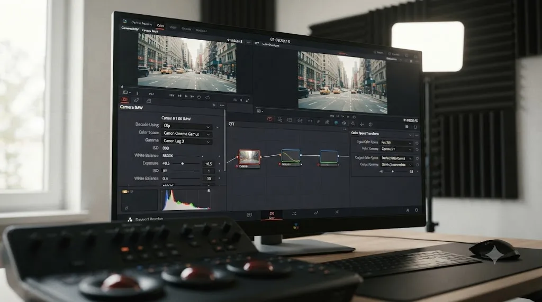Open the Color page in bottom bar
This screenshot has width=542, height=302.
click(x=272, y=215)
